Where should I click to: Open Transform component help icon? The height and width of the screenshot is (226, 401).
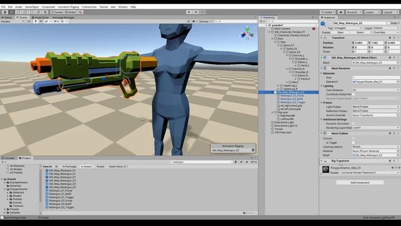coord(390,38)
